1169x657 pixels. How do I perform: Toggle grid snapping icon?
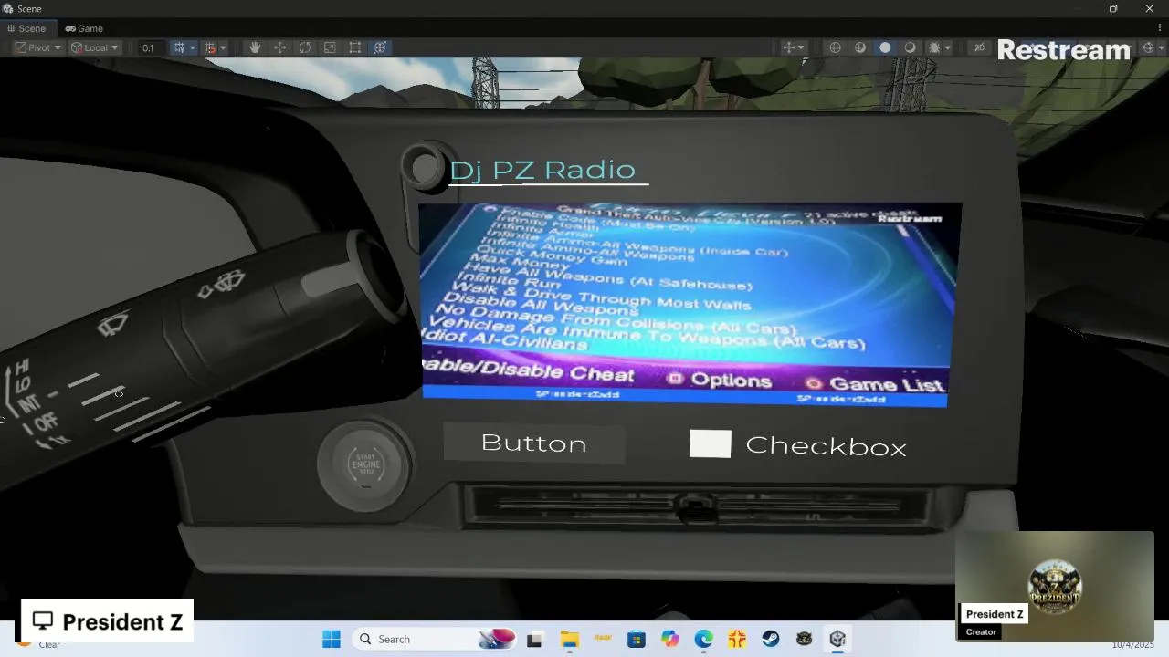click(x=180, y=47)
